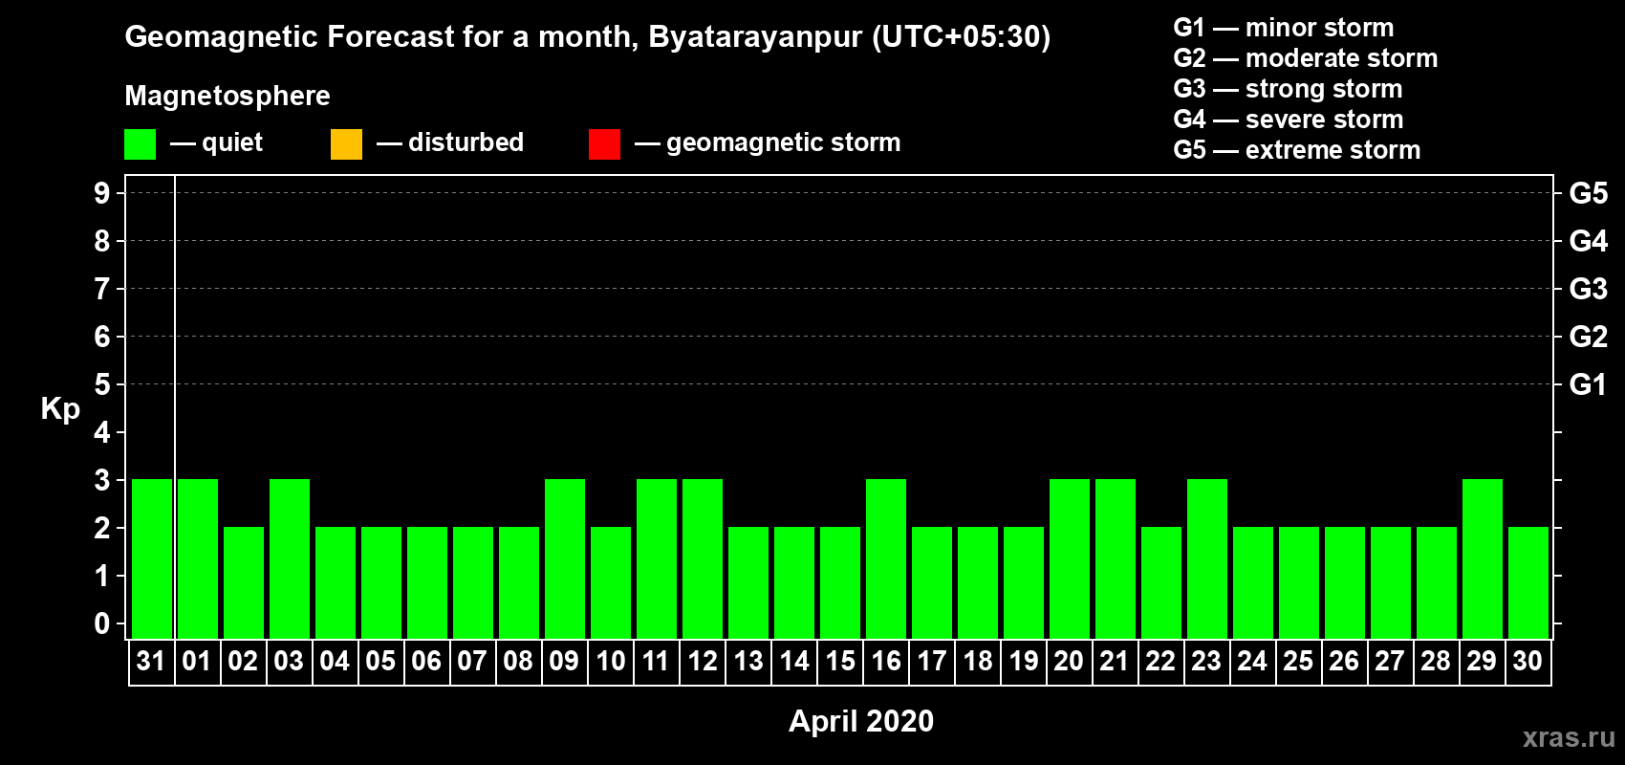Image resolution: width=1625 pixels, height=765 pixels.
Task: Click the date label 25
Action: point(1298,661)
